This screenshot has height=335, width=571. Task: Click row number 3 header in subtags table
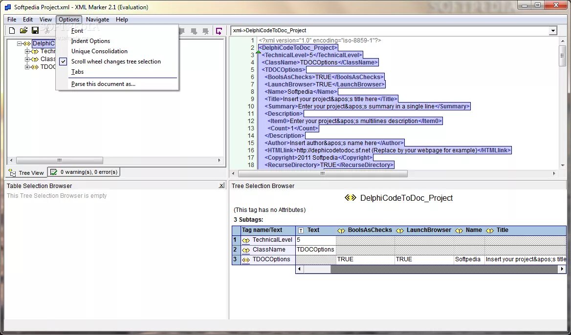click(236, 260)
